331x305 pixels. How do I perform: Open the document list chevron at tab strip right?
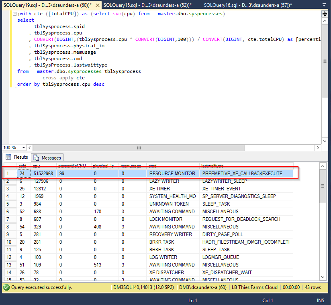324,5
